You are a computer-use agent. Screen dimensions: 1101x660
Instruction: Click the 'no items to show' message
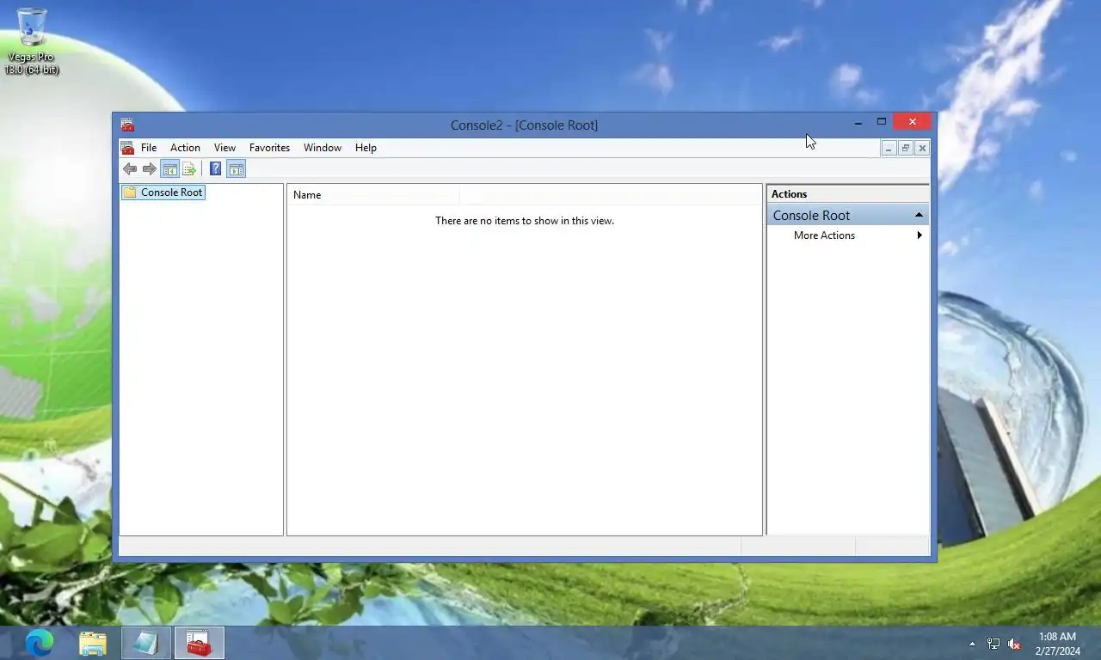(525, 221)
